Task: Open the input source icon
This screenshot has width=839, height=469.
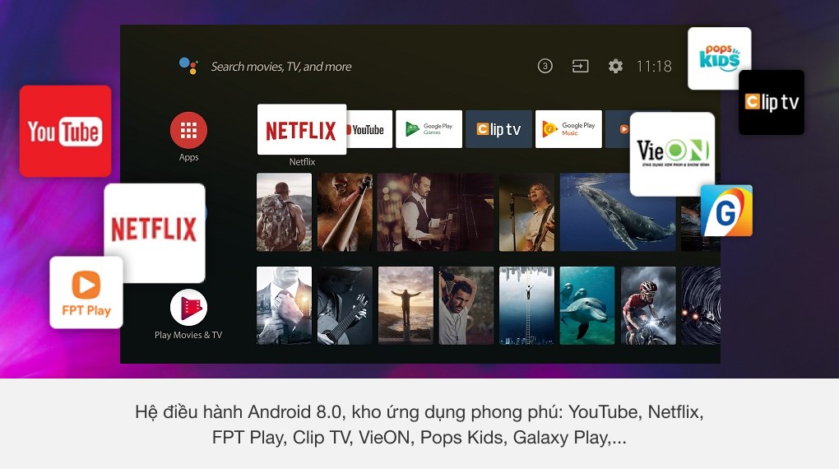Action: [x=580, y=66]
